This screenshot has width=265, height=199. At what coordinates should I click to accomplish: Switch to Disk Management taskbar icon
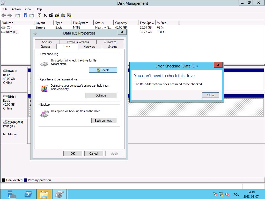tap(59, 194)
